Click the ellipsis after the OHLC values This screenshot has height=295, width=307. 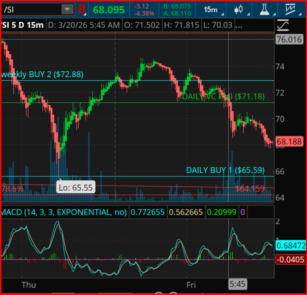pyautogui.click(x=238, y=26)
